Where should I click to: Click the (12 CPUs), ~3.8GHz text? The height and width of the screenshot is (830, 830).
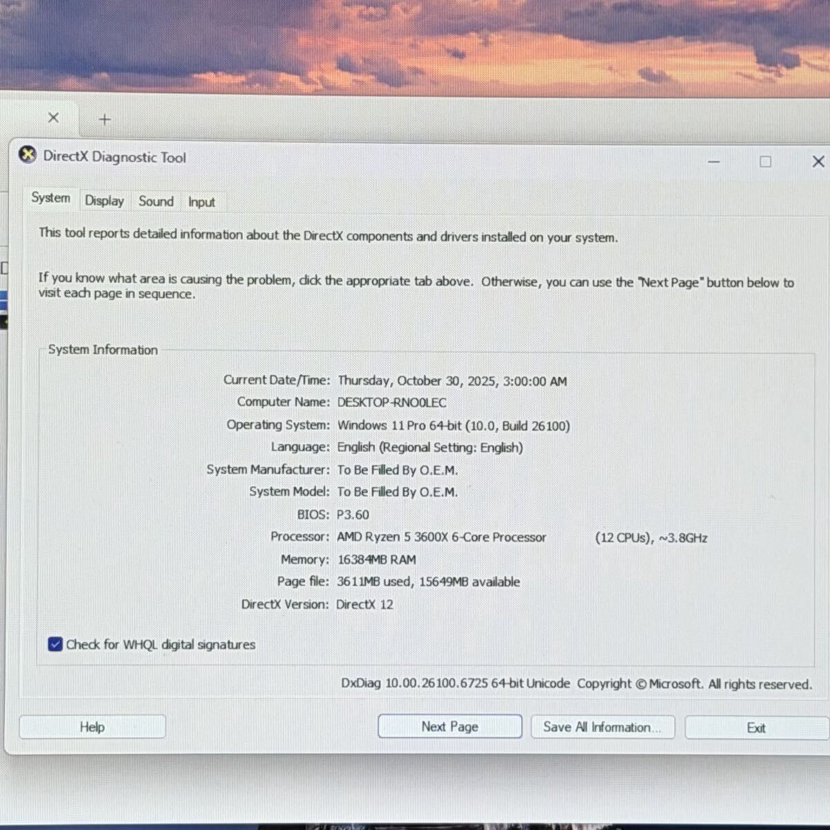(651, 537)
